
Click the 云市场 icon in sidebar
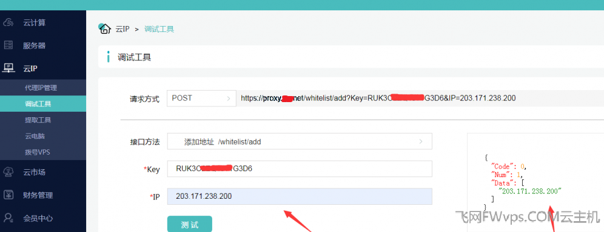click(x=8, y=172)
